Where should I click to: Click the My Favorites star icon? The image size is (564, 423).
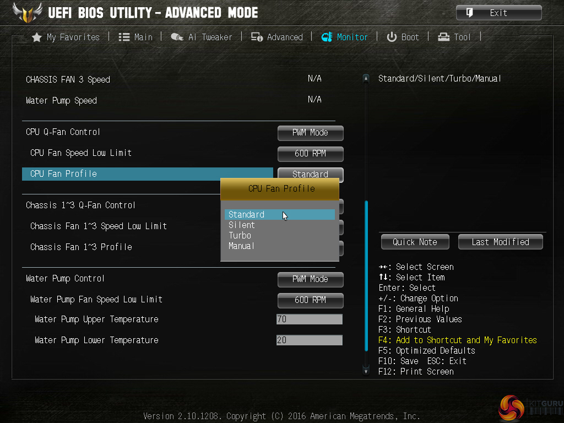pos(37,37)
